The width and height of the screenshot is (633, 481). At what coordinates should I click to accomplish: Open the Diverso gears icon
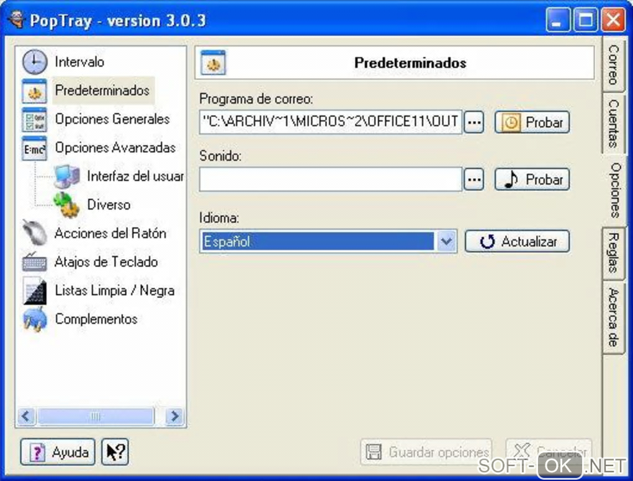point(67,205)
